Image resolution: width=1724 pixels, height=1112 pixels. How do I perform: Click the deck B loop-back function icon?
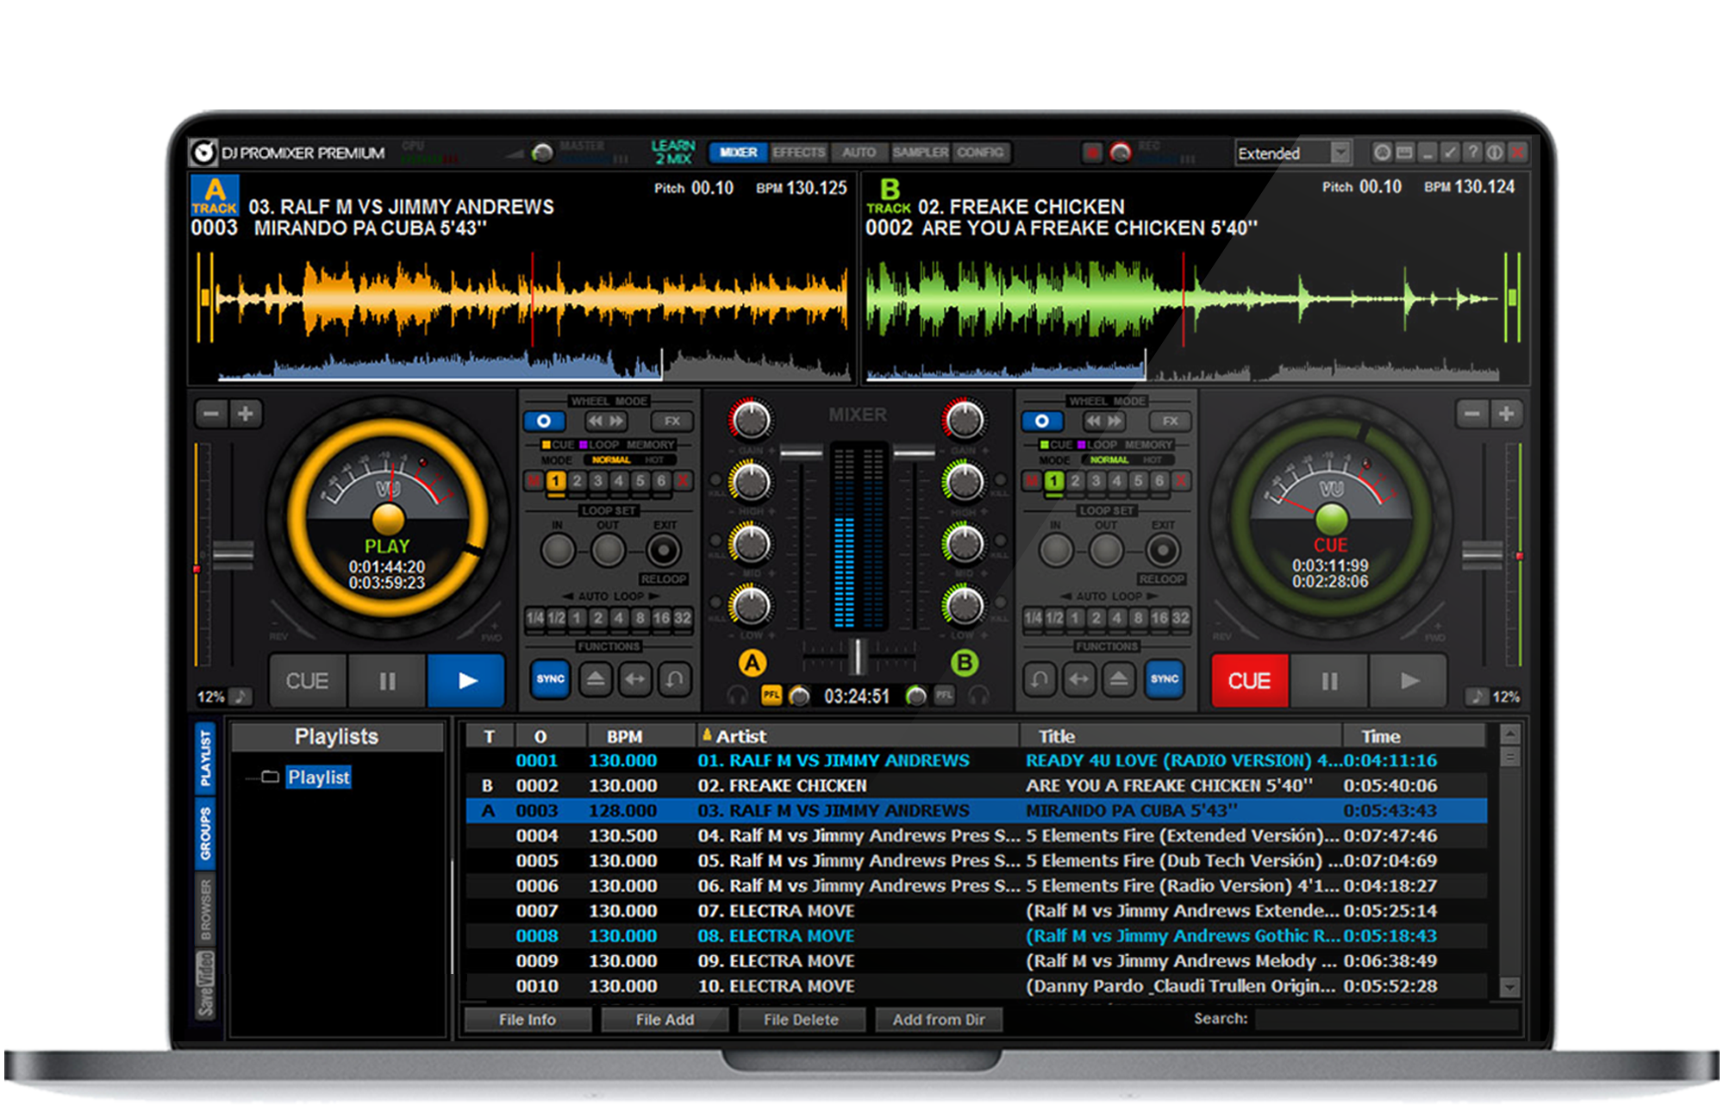(x=1040, y=679)
